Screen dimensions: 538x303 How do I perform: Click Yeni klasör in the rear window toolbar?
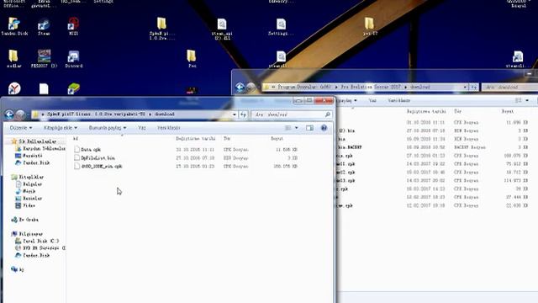click(x=399, y=101)
